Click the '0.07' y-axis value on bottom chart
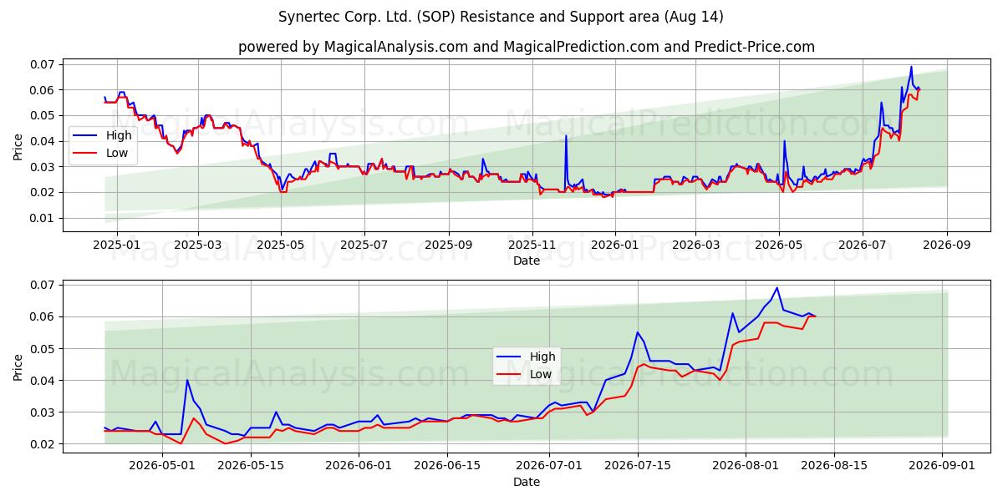The image size is (1003, 501). click(x=42, y=285)
